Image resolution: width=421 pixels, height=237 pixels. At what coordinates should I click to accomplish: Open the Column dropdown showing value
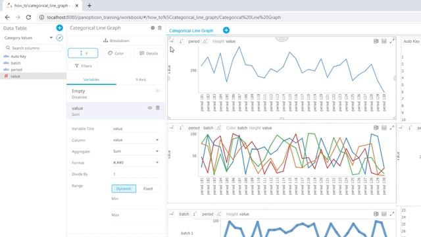136,140
